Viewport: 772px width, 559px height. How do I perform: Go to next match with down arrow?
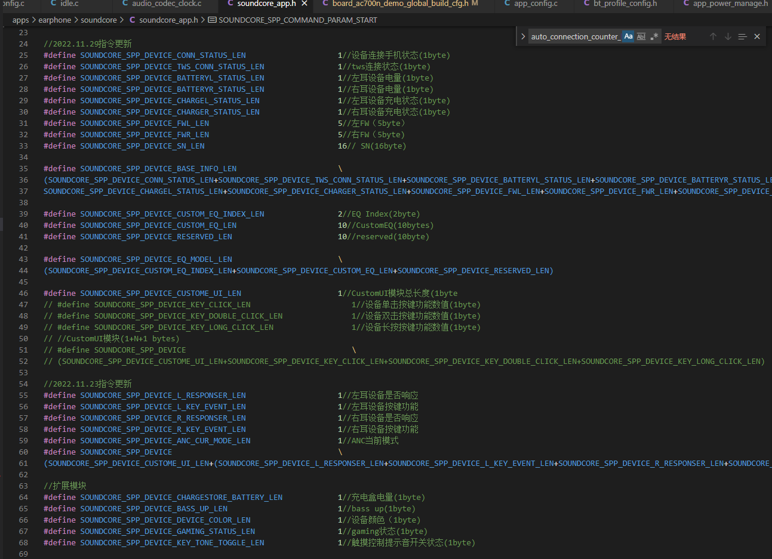(728, 36)
